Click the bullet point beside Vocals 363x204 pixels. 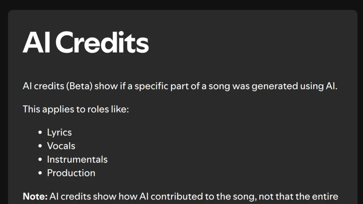[x=40, y=146]
